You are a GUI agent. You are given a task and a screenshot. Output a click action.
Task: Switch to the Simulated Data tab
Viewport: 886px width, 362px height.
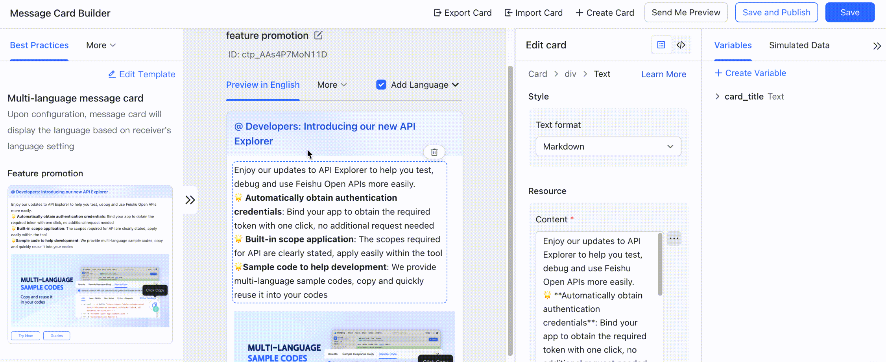click(x=799, y=45)
